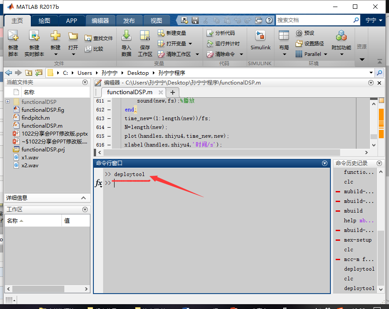Compare files with 比较
The height and width of the screenshot is (309, 389).
click(94, 49)
